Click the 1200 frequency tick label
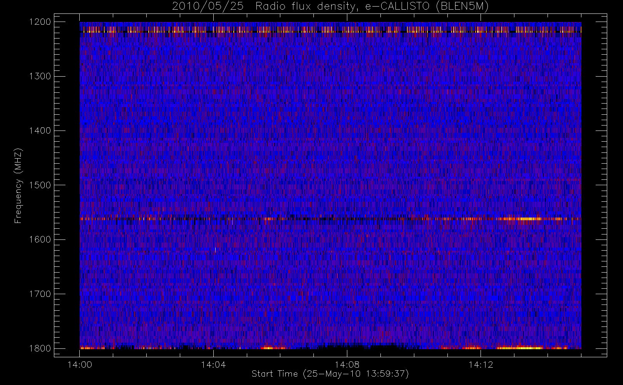Image resolution: width=623 pixels, height=385 pixels. [40, 22]
